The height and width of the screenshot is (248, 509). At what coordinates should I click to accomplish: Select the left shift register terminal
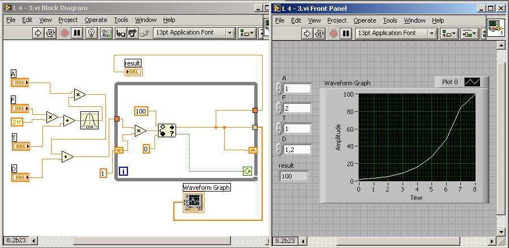(x=119, y=150)
